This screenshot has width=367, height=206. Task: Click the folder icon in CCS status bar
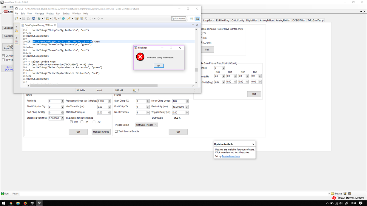pyautogui.click(x=135, y=90)
